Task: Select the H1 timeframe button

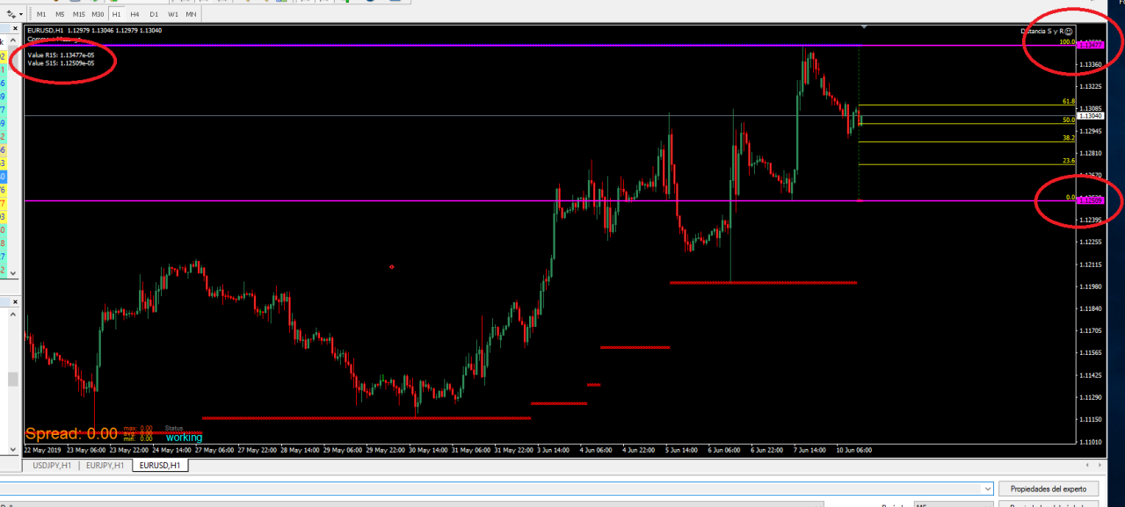Action: 117,15
